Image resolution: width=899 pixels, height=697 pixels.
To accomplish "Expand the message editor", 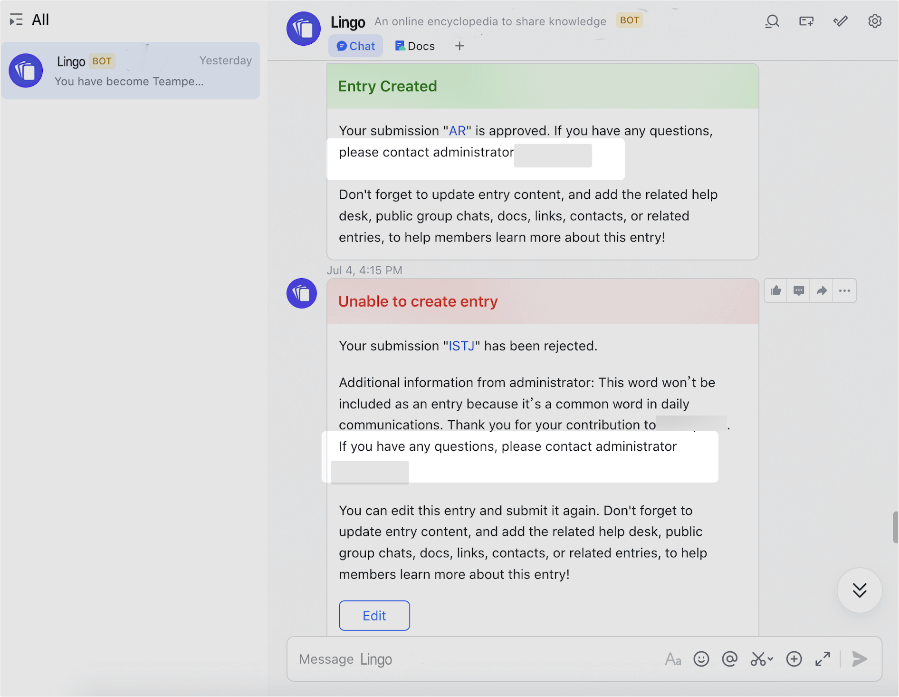I will (822, 659).
